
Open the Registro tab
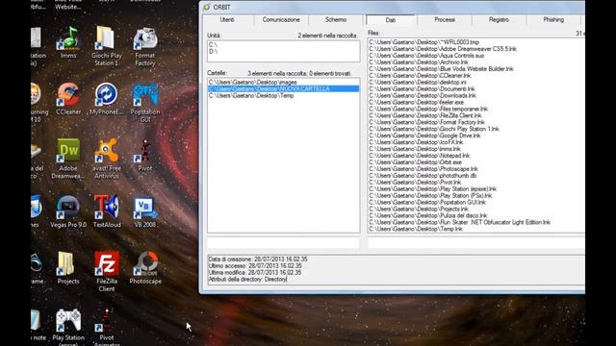499,19
